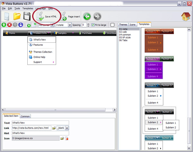Switch to the Themes tab
This screenshot has width=193, height=152.
pos(123,25)
